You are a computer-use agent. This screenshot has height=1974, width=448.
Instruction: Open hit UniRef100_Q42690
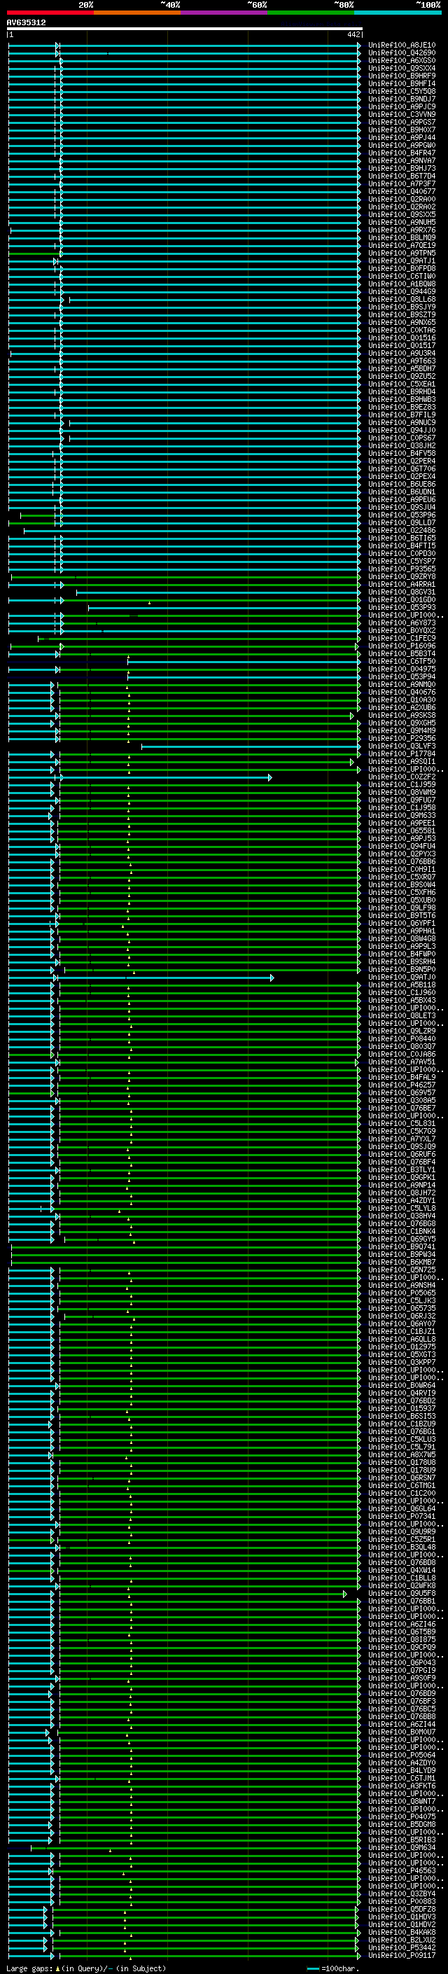pos(402,53)
